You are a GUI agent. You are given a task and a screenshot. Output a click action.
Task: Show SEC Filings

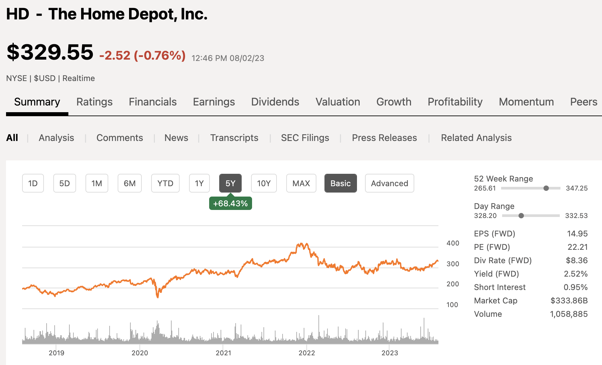[305, 138]
